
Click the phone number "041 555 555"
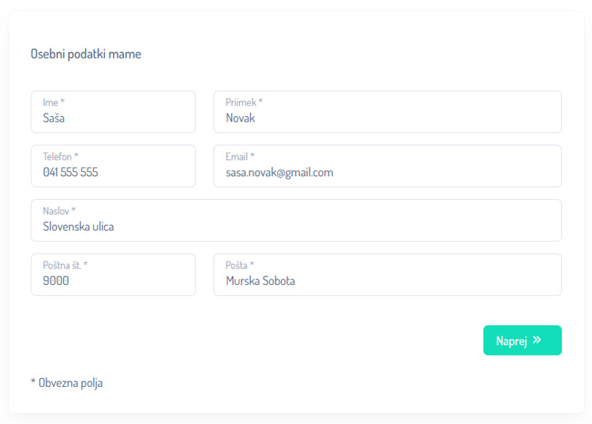click(x=70, y=172)
